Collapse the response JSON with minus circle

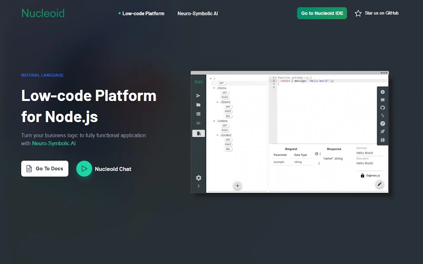pyautogui.click(x=317, y=154)
